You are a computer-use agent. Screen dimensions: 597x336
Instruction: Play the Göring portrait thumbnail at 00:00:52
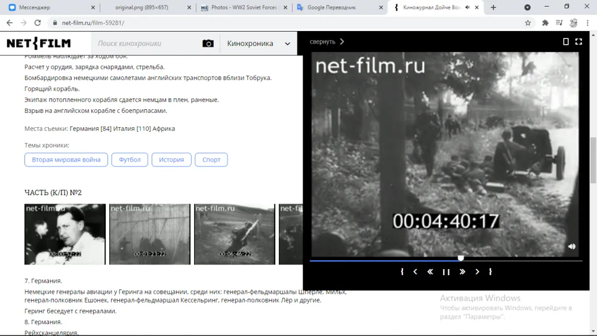65,234
